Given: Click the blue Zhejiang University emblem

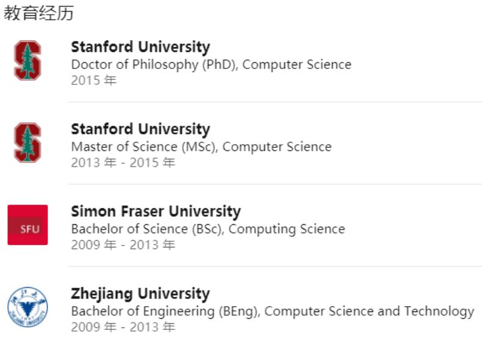Looking at the screenshot, I should coord(27,307).
